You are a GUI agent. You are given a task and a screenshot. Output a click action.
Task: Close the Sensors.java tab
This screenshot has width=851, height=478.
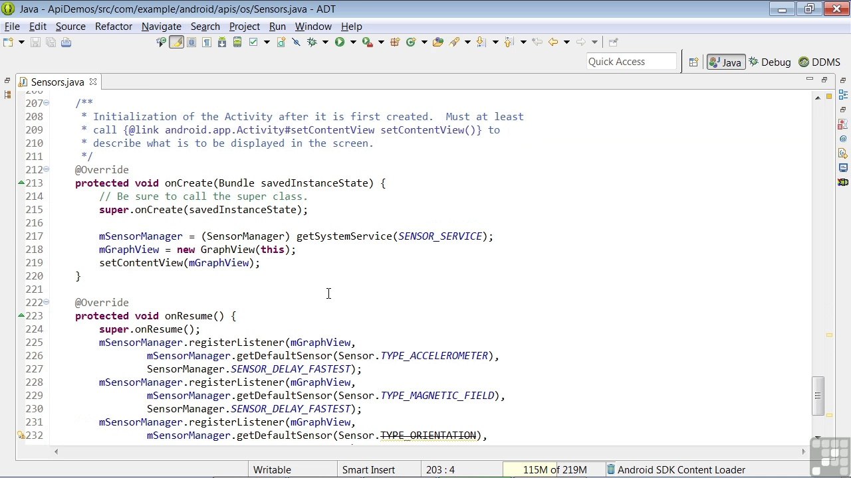(93, 82)
